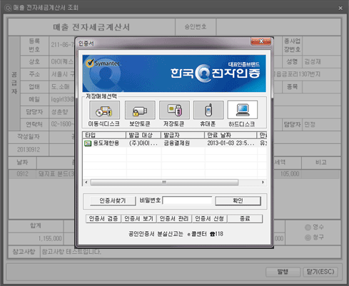Viewport: 349px width, 286px height.
Task: Open 인증서 신청 option
Action: click(x=210, y=218)
